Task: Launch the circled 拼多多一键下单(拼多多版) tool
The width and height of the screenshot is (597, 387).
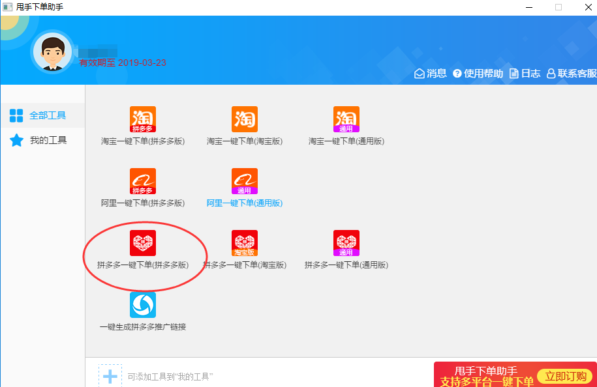Action: click(142, 242)
